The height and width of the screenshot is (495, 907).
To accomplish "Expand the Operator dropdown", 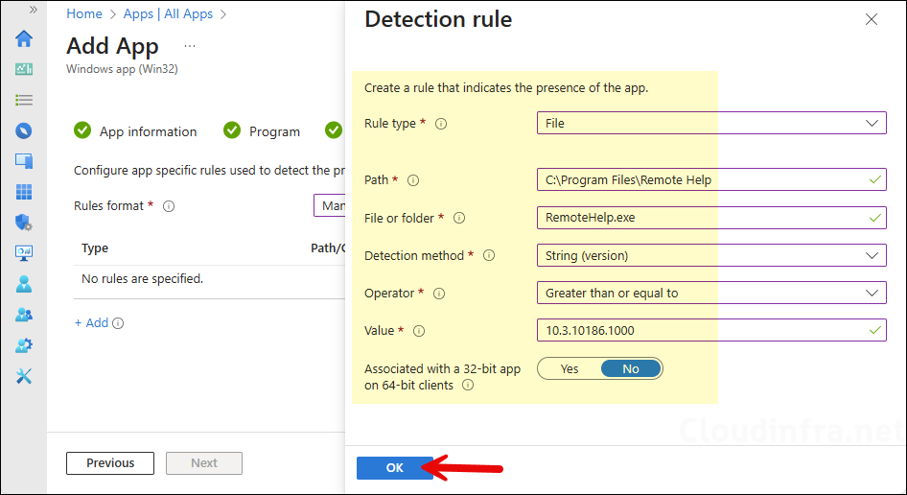I will (711, 293).
